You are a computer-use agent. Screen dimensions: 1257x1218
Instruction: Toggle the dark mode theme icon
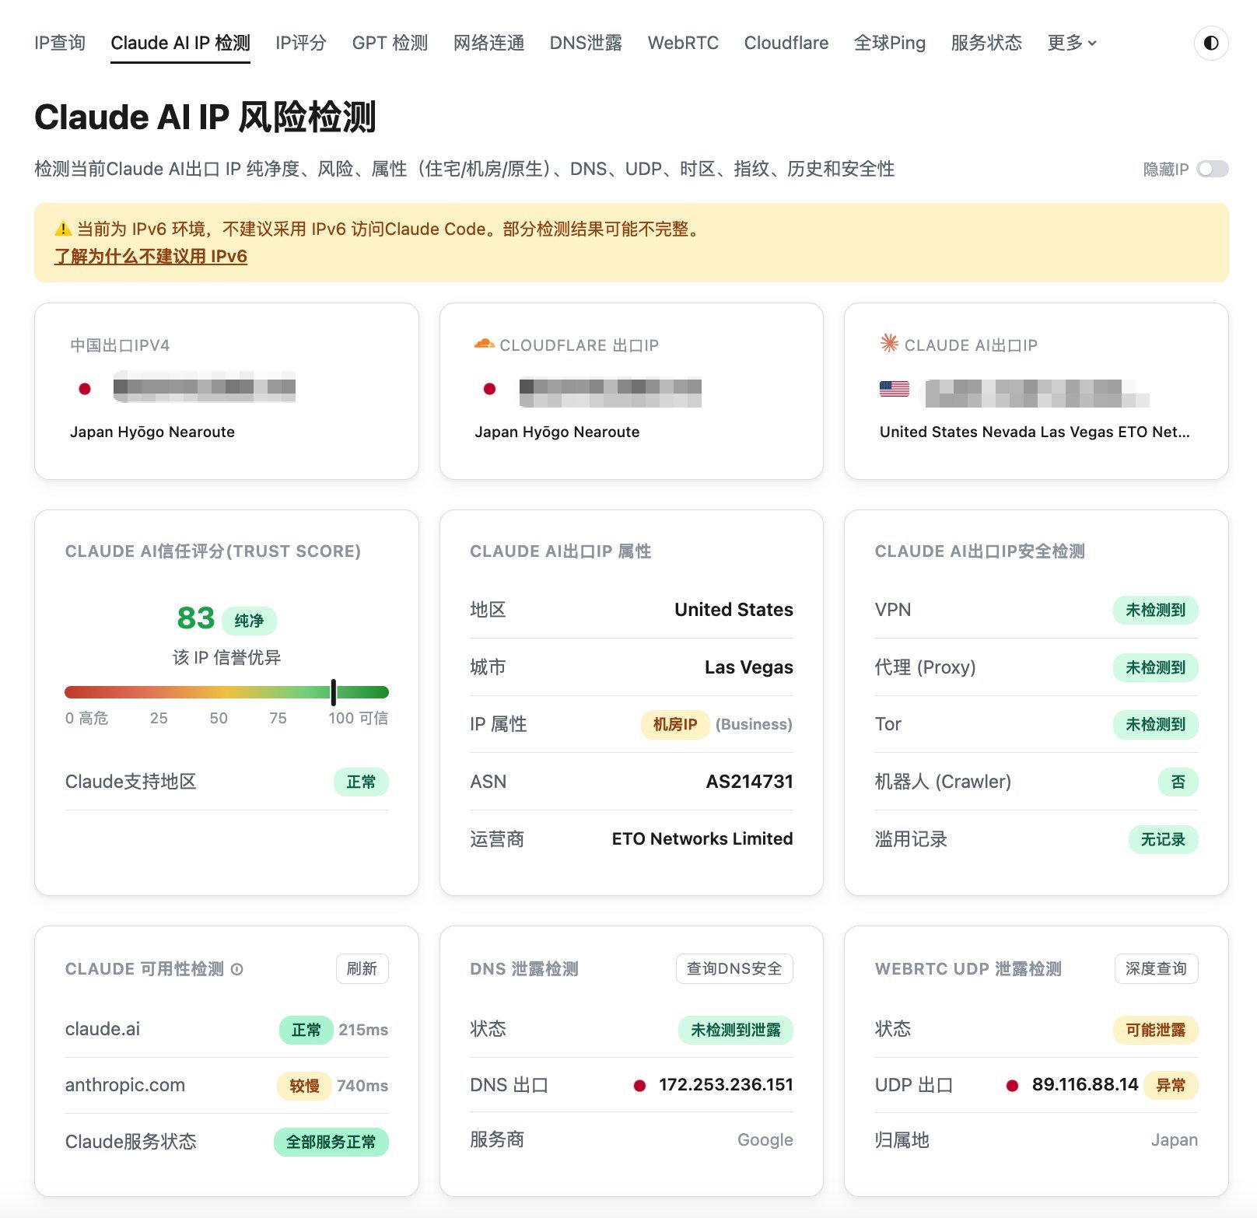[x=1210, y=43]
